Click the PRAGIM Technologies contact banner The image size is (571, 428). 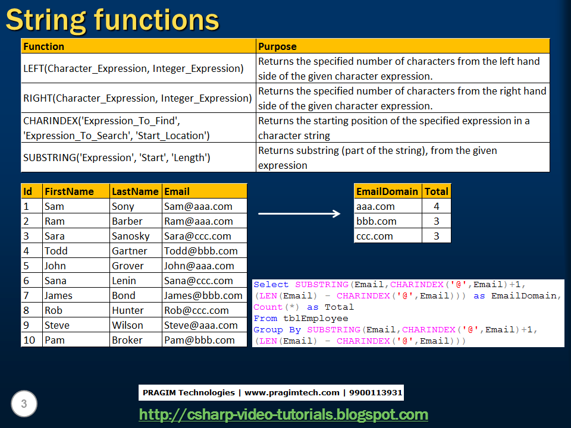[271, 393]
